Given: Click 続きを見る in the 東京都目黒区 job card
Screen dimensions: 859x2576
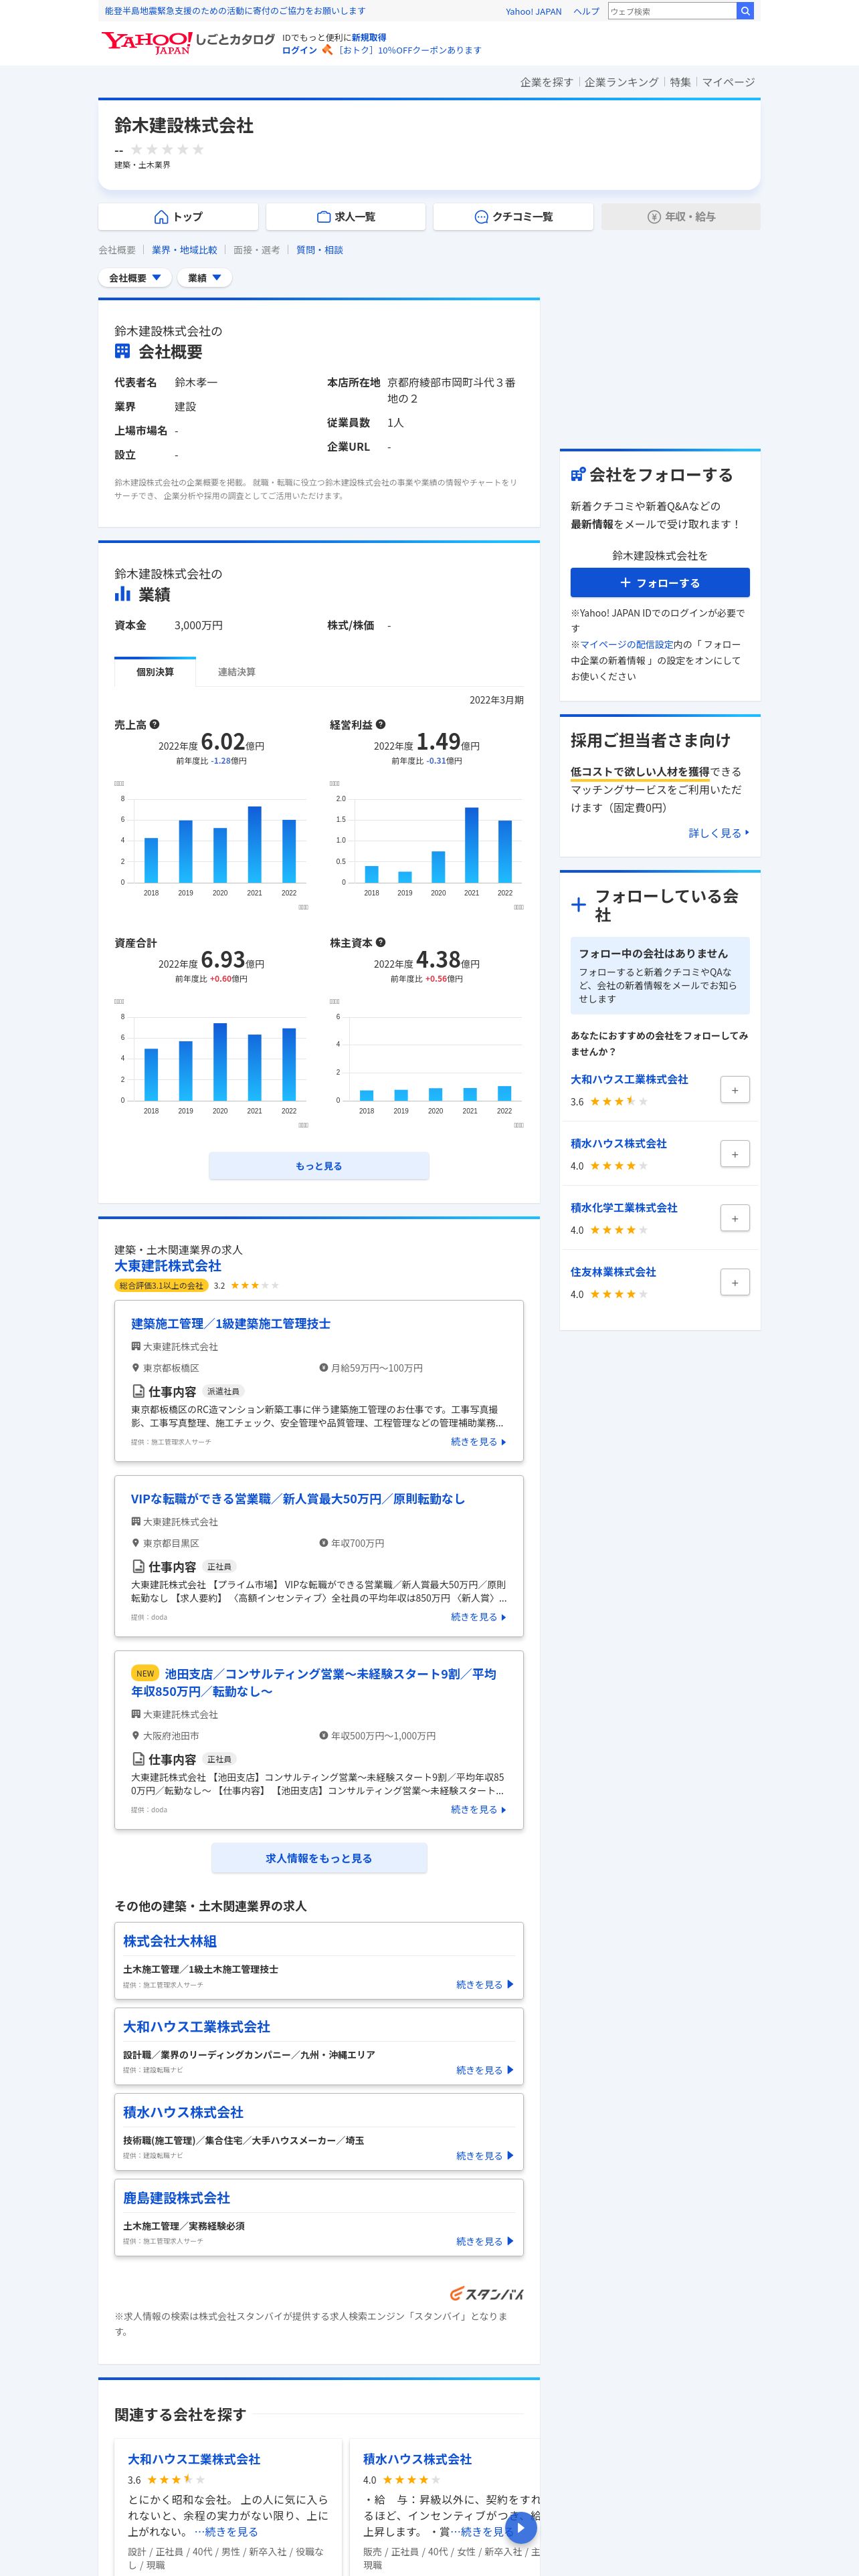Looking at the screenshot, I should click(x=478, y=1617).
